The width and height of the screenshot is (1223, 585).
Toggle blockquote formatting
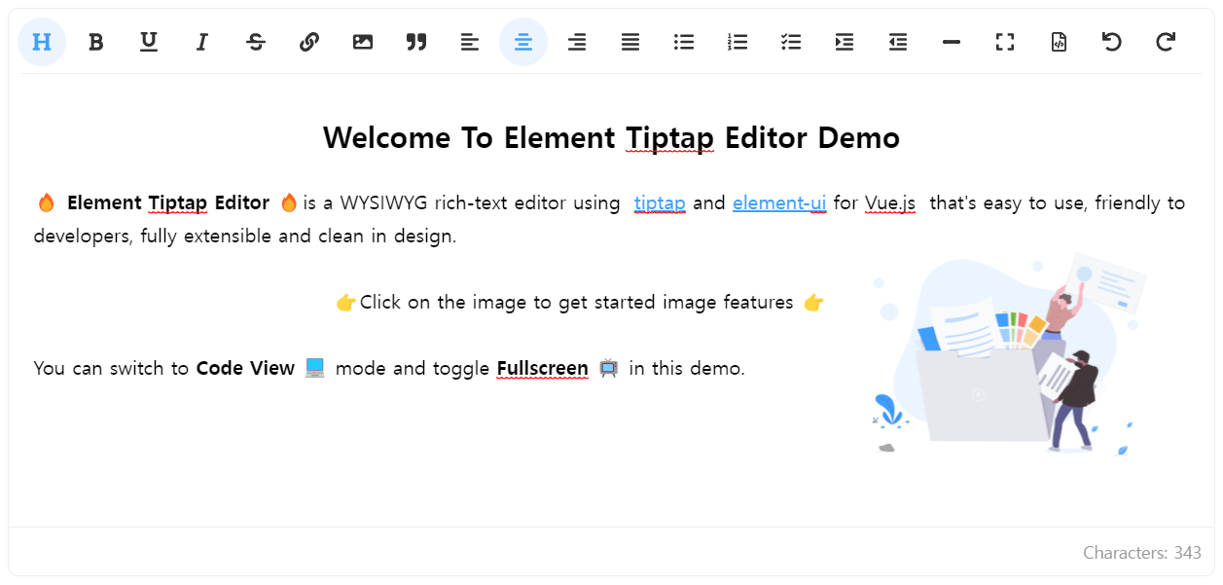[416, 42]
